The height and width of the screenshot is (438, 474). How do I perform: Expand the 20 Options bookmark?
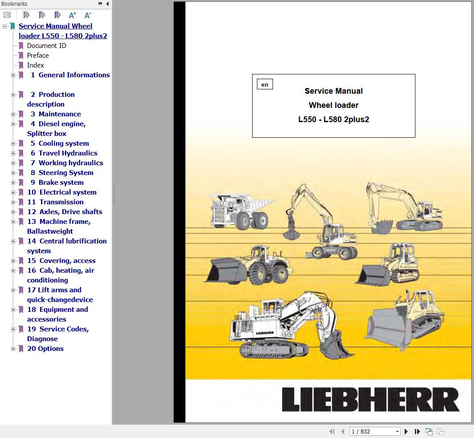click(13, 349)
